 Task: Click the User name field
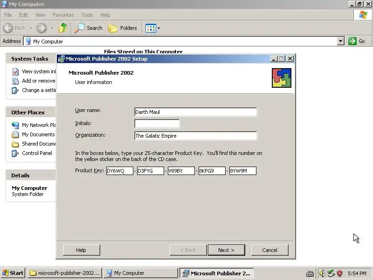pos(195,112)
